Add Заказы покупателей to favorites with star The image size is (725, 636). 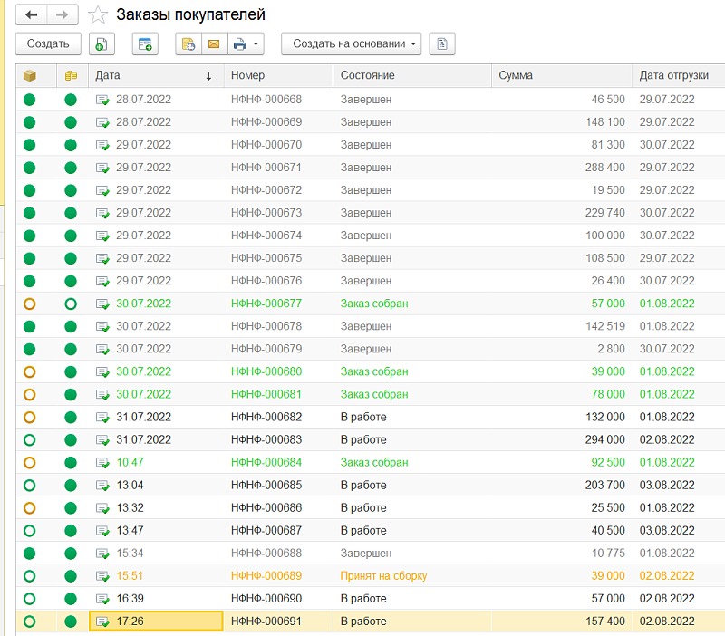click(x=98, y=15)
